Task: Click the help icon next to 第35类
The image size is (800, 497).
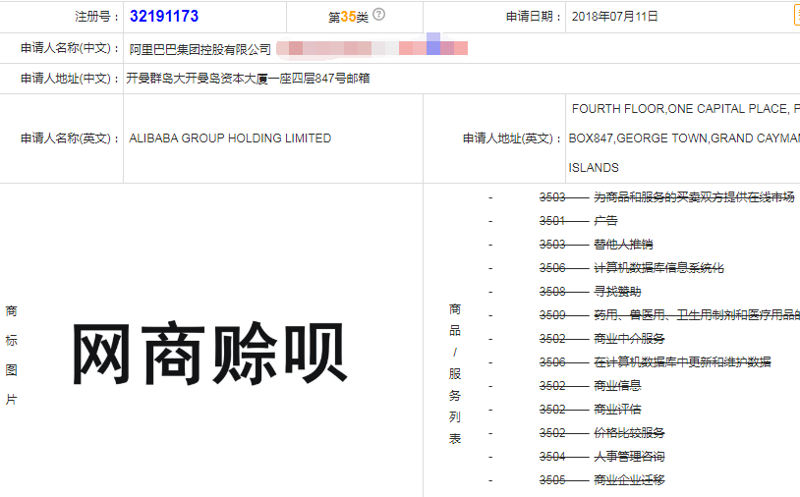Action: tap(378, 15)
